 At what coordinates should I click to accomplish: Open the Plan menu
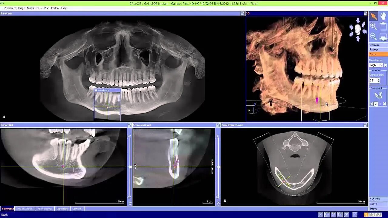click(x=47, y=8)
